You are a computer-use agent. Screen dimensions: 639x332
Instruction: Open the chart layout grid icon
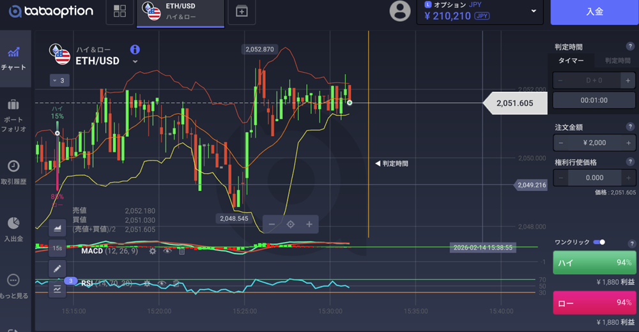tap(119, 11)
